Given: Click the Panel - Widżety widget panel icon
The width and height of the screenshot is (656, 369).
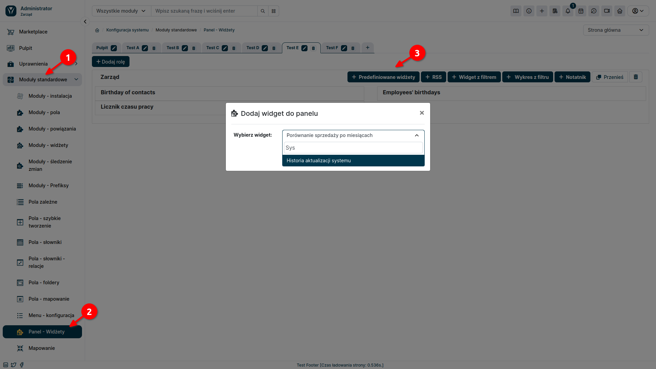Looking at the screenshot, I should click(20, 332).
